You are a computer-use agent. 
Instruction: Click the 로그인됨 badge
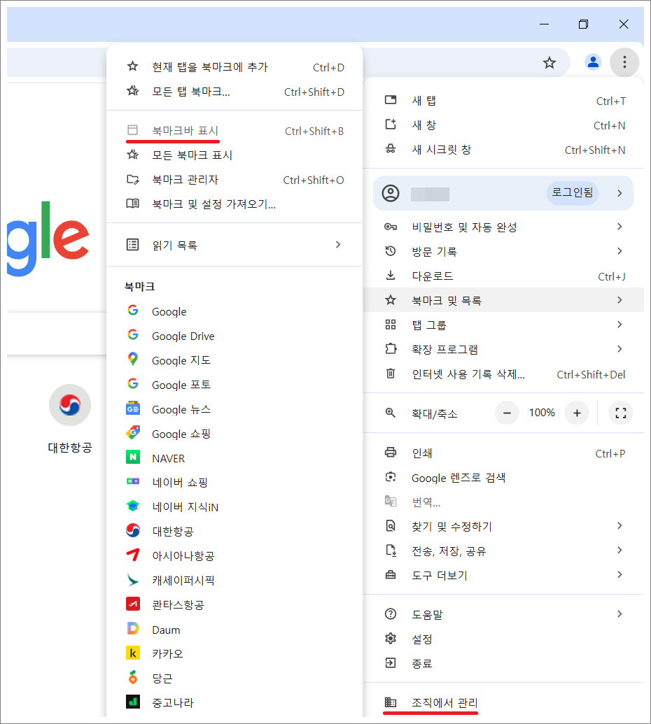tap(572, 192)
